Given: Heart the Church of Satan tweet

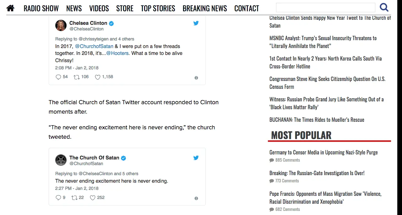Looking at the screenshot, I should click(93, 198).
